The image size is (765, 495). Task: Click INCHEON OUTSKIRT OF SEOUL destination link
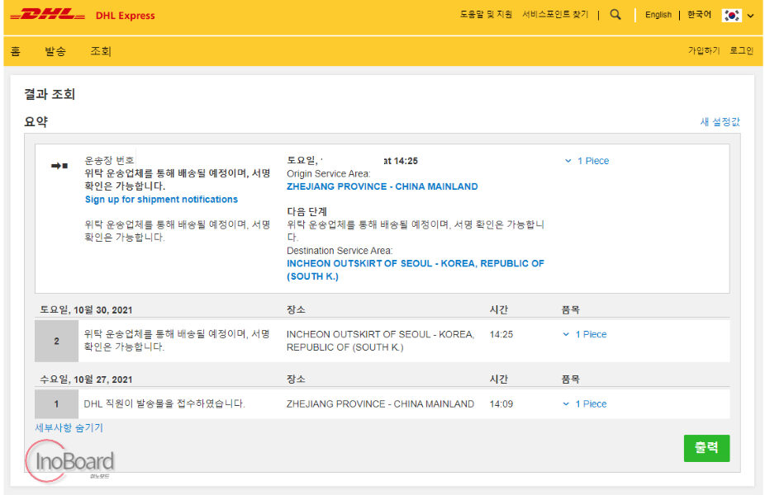[416, 270]
